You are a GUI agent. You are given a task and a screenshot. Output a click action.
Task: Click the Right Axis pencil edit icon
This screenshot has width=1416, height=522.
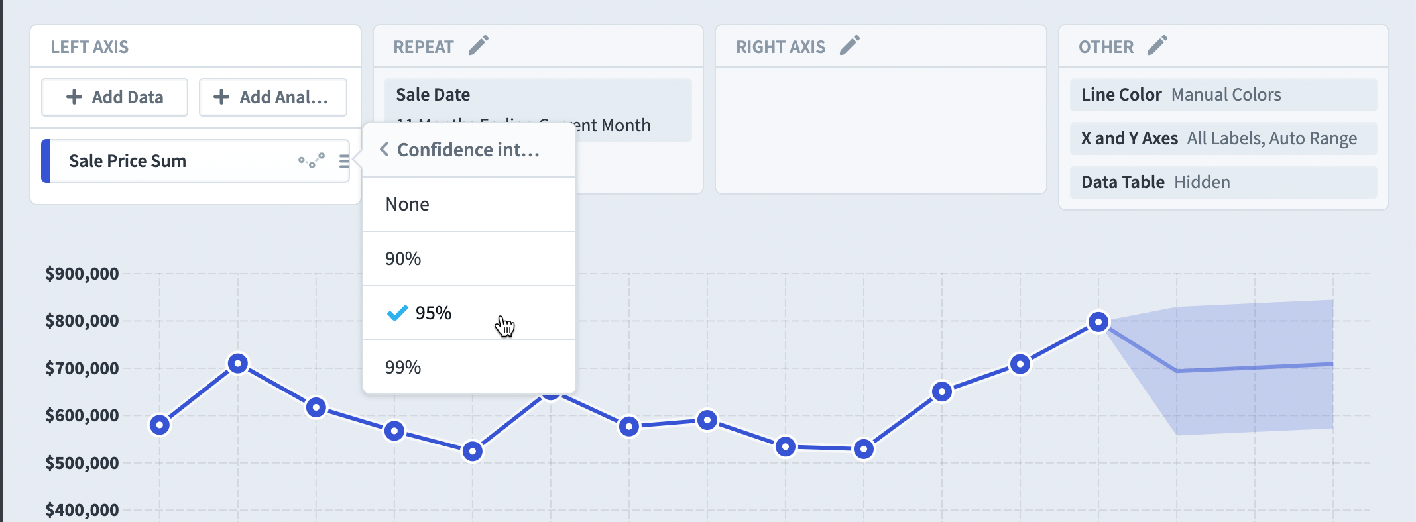(850, 46)
